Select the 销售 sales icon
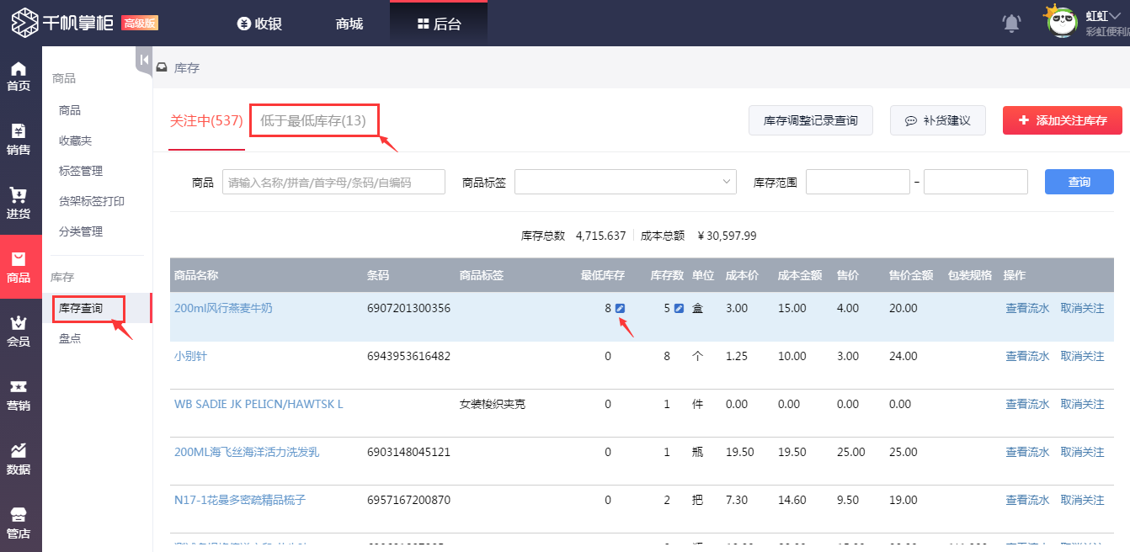The image size is (1130, 552). (20, 140)
